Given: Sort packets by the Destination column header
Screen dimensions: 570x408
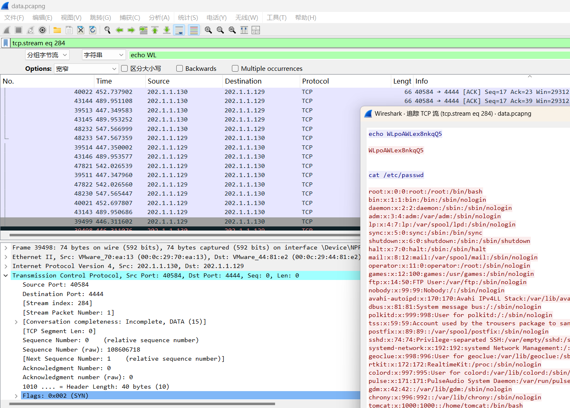Looking at the screenshot, I should pyautogui.click(x=243, y=81).
